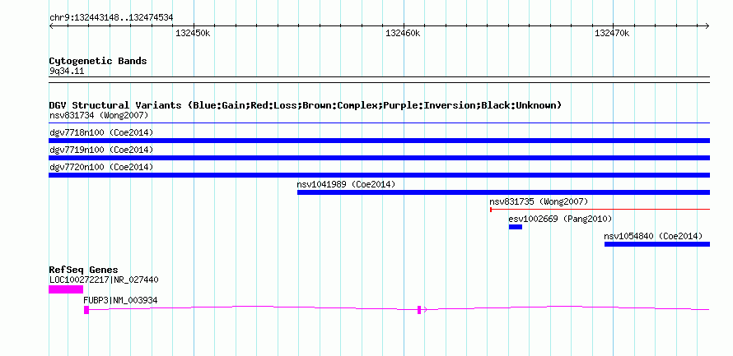Click the right arrow end of the ruler
This screenshot has height=356, width=733.
click(707, 25)
